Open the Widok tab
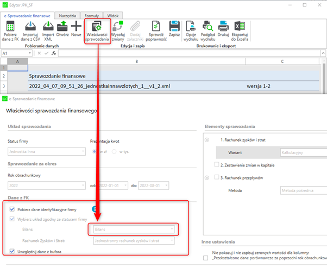The image size is (327, 268). (113, 16)
